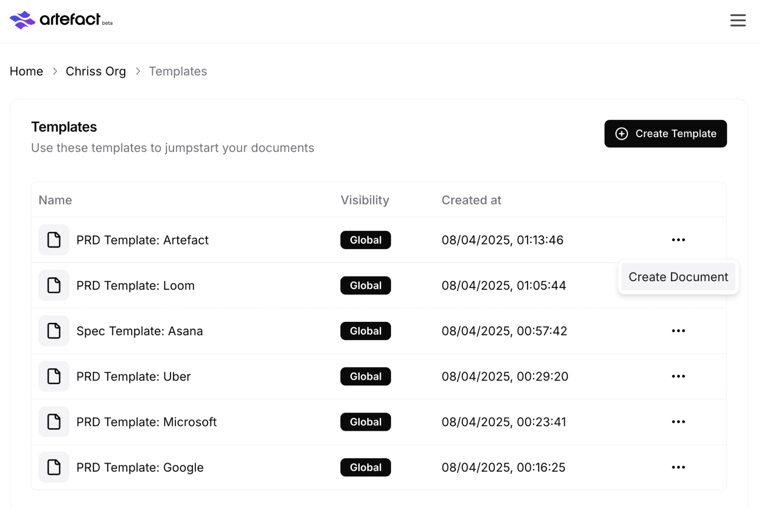Open the hamburger menu

click(737, 20)
